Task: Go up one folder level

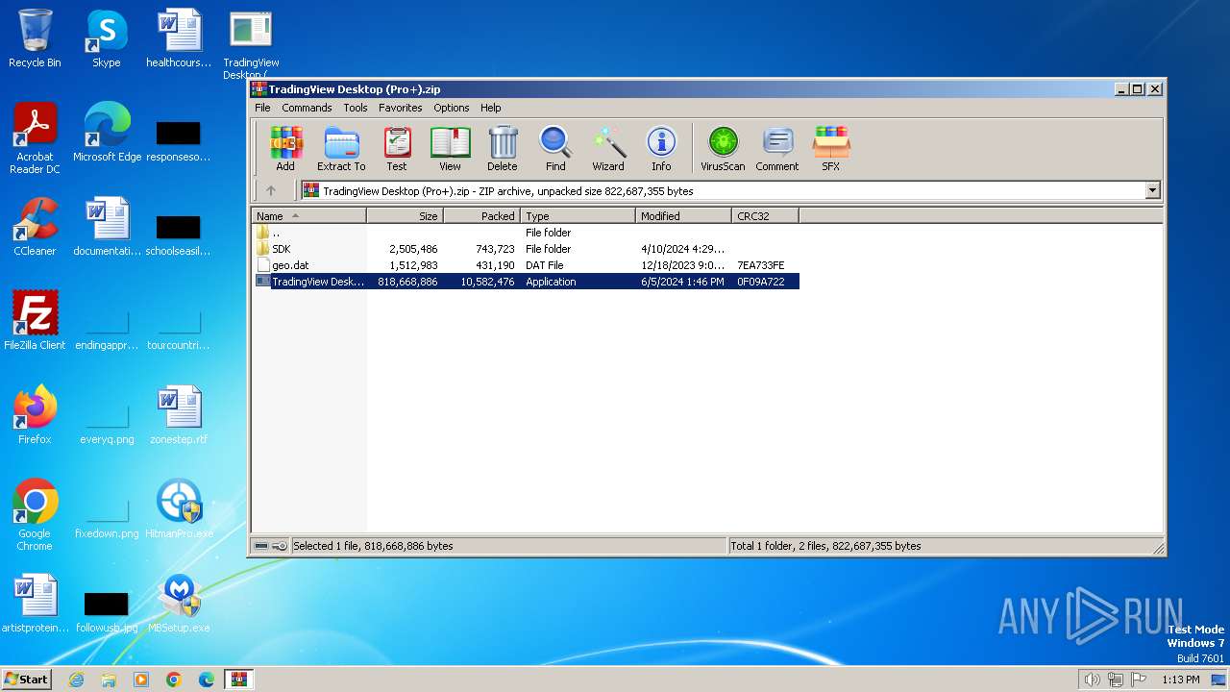Action: coord(271,190)
